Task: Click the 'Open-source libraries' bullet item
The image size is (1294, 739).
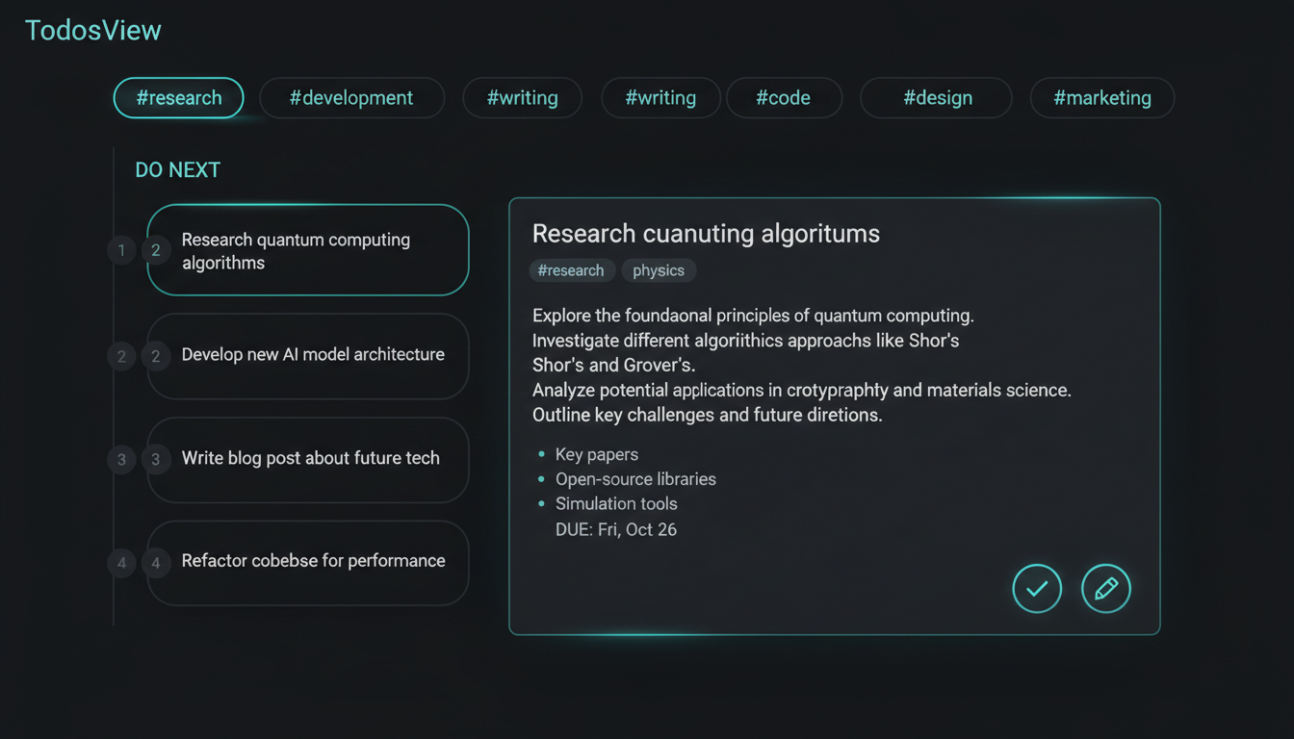Action: (x=635, y=479)
